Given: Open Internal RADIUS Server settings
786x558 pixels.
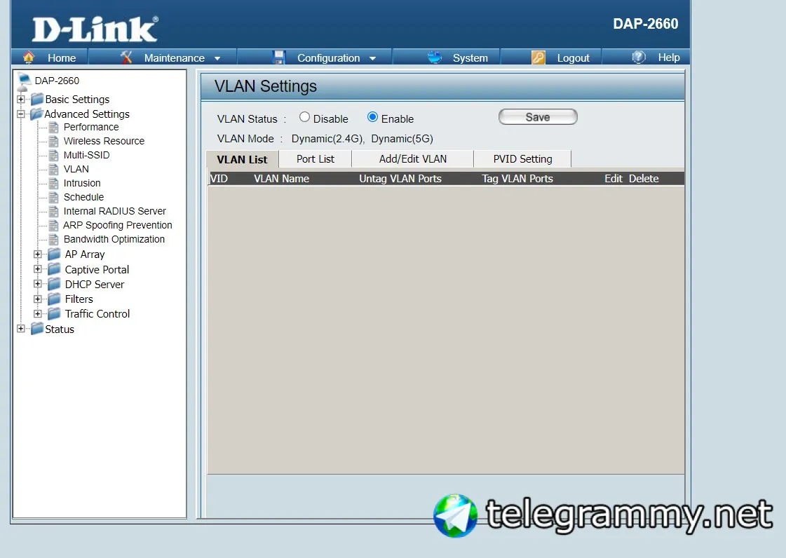Looking at the screenshot, I should tap(114, 212).
